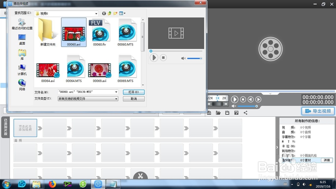
Task: Create a new folder with toolbar icon
Action: pyautogui.click(x=115, y=13)
